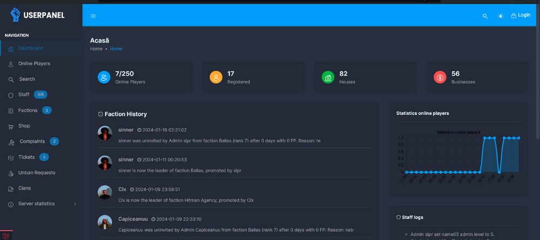Open search via magnifier icon in header
540x240 pixels.
pos(485,16)
